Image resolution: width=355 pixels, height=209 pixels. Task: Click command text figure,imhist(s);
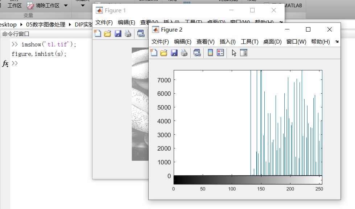click(x=39, y=54)
